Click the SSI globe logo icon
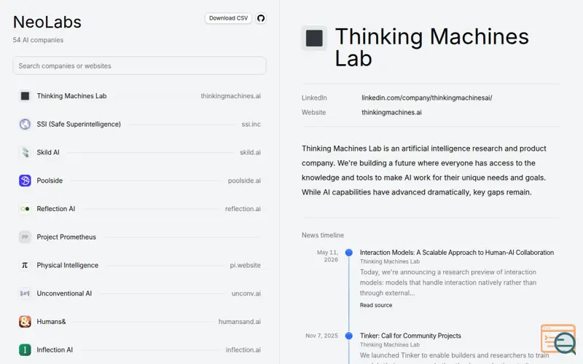The width and height of the screenshot is (583, 364). (25, 124)
